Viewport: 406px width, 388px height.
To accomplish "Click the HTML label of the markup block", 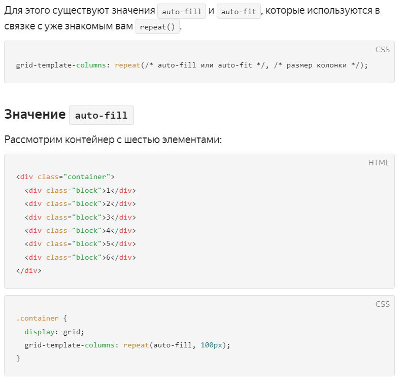I will pyautogui.click(x=379, y=162).
